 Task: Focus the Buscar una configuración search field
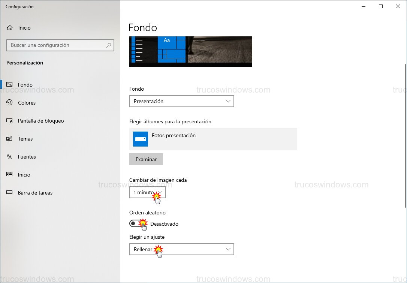point(56,45)
